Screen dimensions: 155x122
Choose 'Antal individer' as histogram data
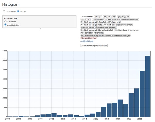[6, 25]
